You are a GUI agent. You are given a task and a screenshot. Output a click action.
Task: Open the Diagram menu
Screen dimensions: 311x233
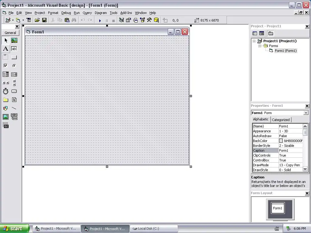click(x=101, y=13)
